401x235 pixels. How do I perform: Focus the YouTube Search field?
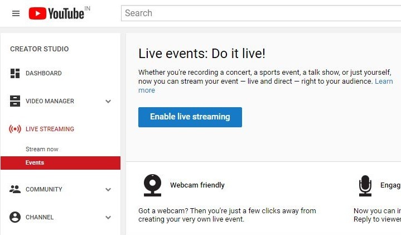tap(261, 13)
